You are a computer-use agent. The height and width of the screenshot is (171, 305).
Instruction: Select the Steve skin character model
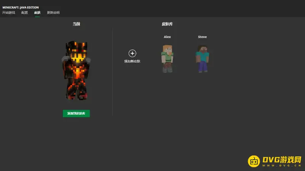(x=202, y=58)
